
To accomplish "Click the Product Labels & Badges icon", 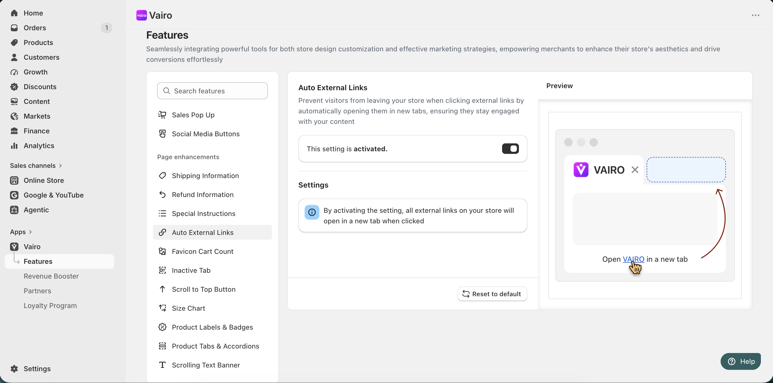I will tap(162, 327).
